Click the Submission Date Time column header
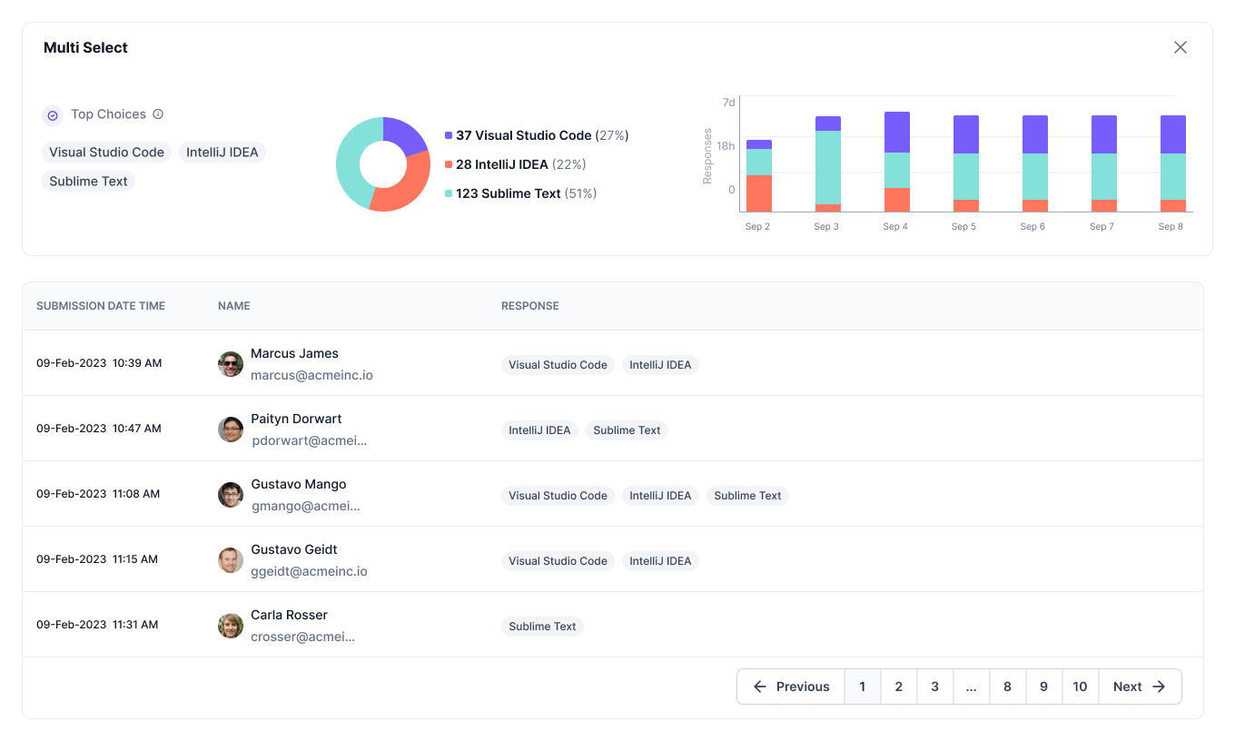The width and height of the screenshot is (1235, 741). point(101,306)
